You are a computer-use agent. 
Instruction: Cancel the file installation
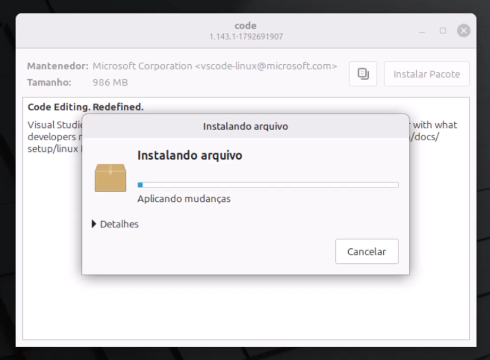tap(367, 251)
